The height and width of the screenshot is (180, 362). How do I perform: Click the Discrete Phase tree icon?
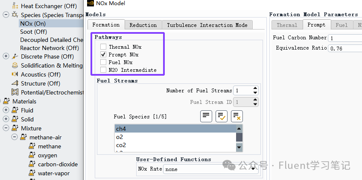pos(15,56)
